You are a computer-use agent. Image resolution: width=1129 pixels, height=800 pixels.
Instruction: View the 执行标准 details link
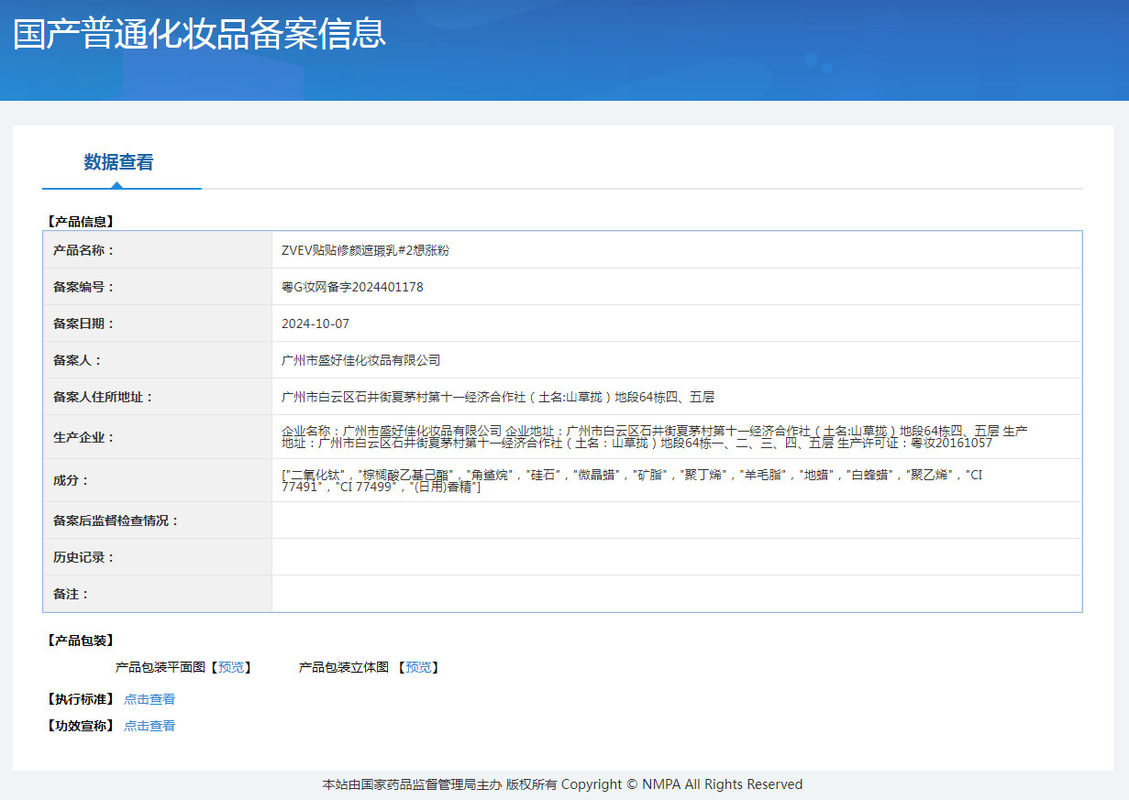(x=149, y=699)
